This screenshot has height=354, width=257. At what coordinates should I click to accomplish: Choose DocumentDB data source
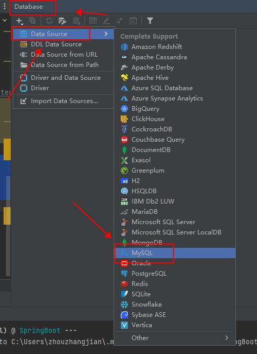click(175, 150)
